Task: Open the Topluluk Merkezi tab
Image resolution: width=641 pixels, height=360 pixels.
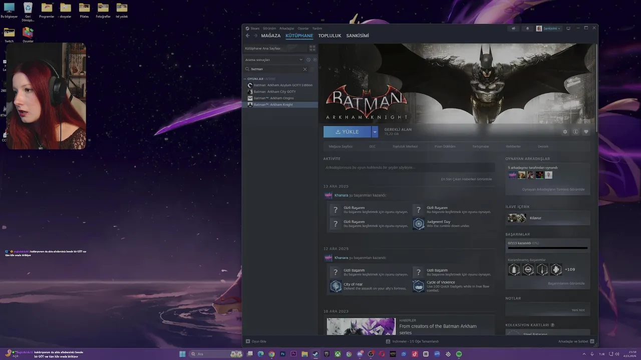Action: (x=405, y=146)
